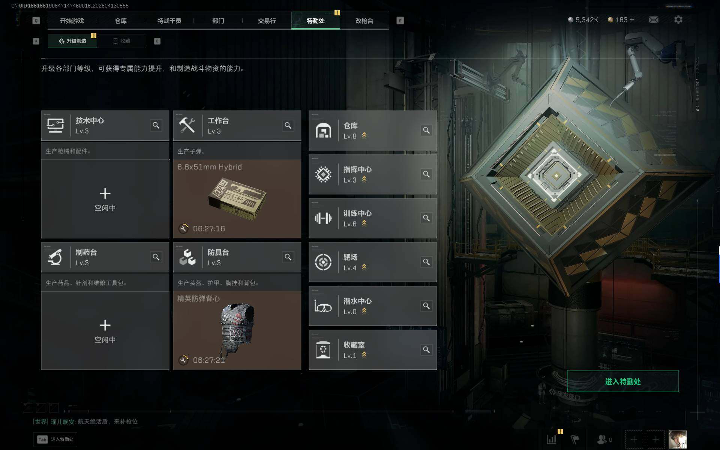The width and height of the screenshot is (720, 450).
Task: Open the 精英防弹背心 crafting item
Action: [x=237, y=330]
